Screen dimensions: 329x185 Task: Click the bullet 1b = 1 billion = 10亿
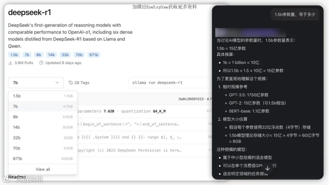click(241, 62)
